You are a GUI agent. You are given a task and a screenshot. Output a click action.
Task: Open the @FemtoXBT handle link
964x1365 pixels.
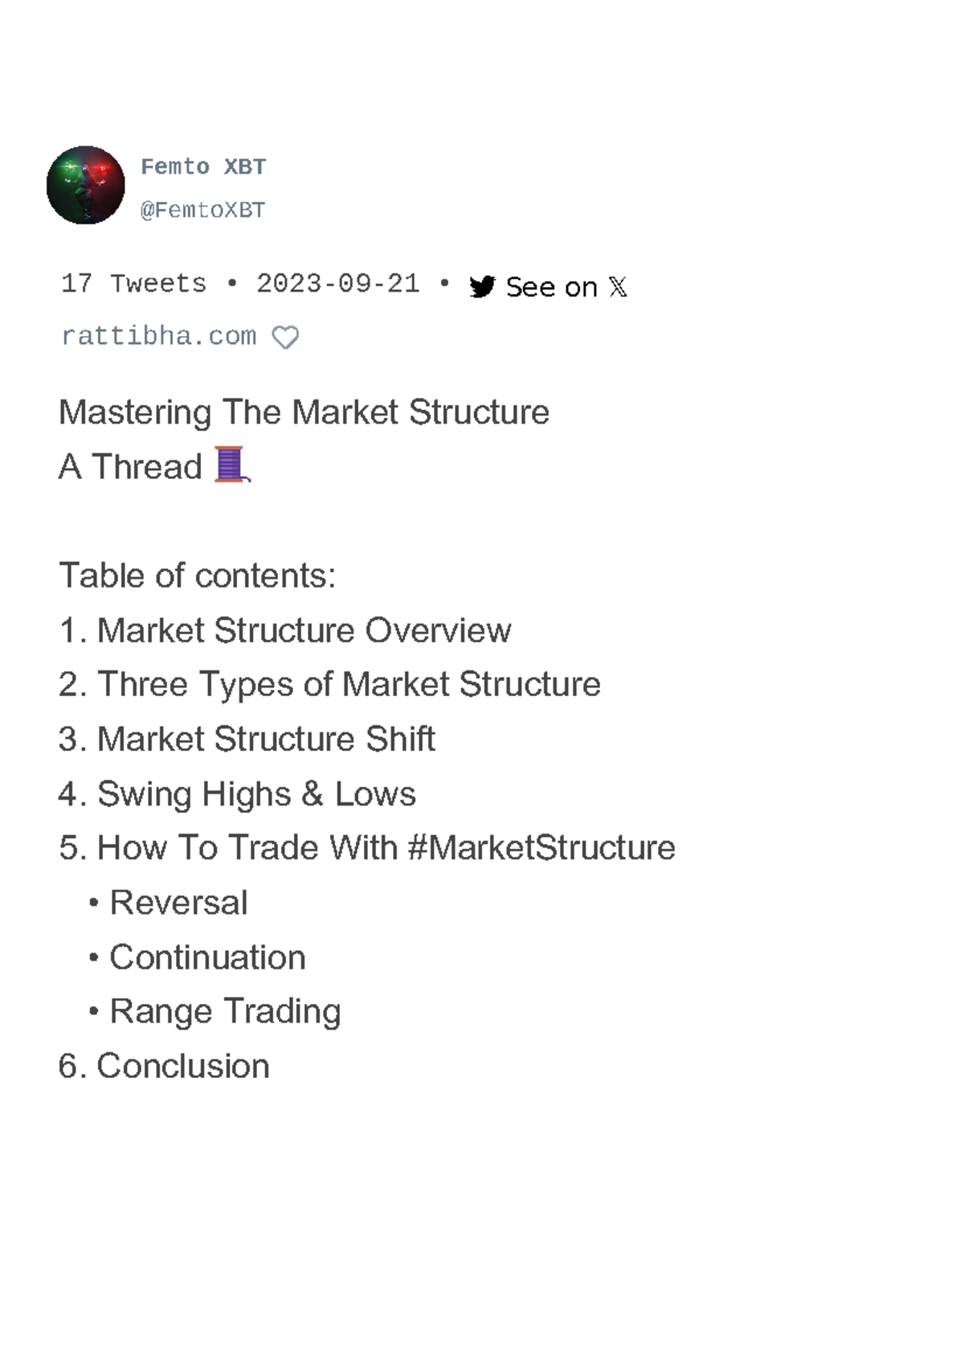pos(202,210)
